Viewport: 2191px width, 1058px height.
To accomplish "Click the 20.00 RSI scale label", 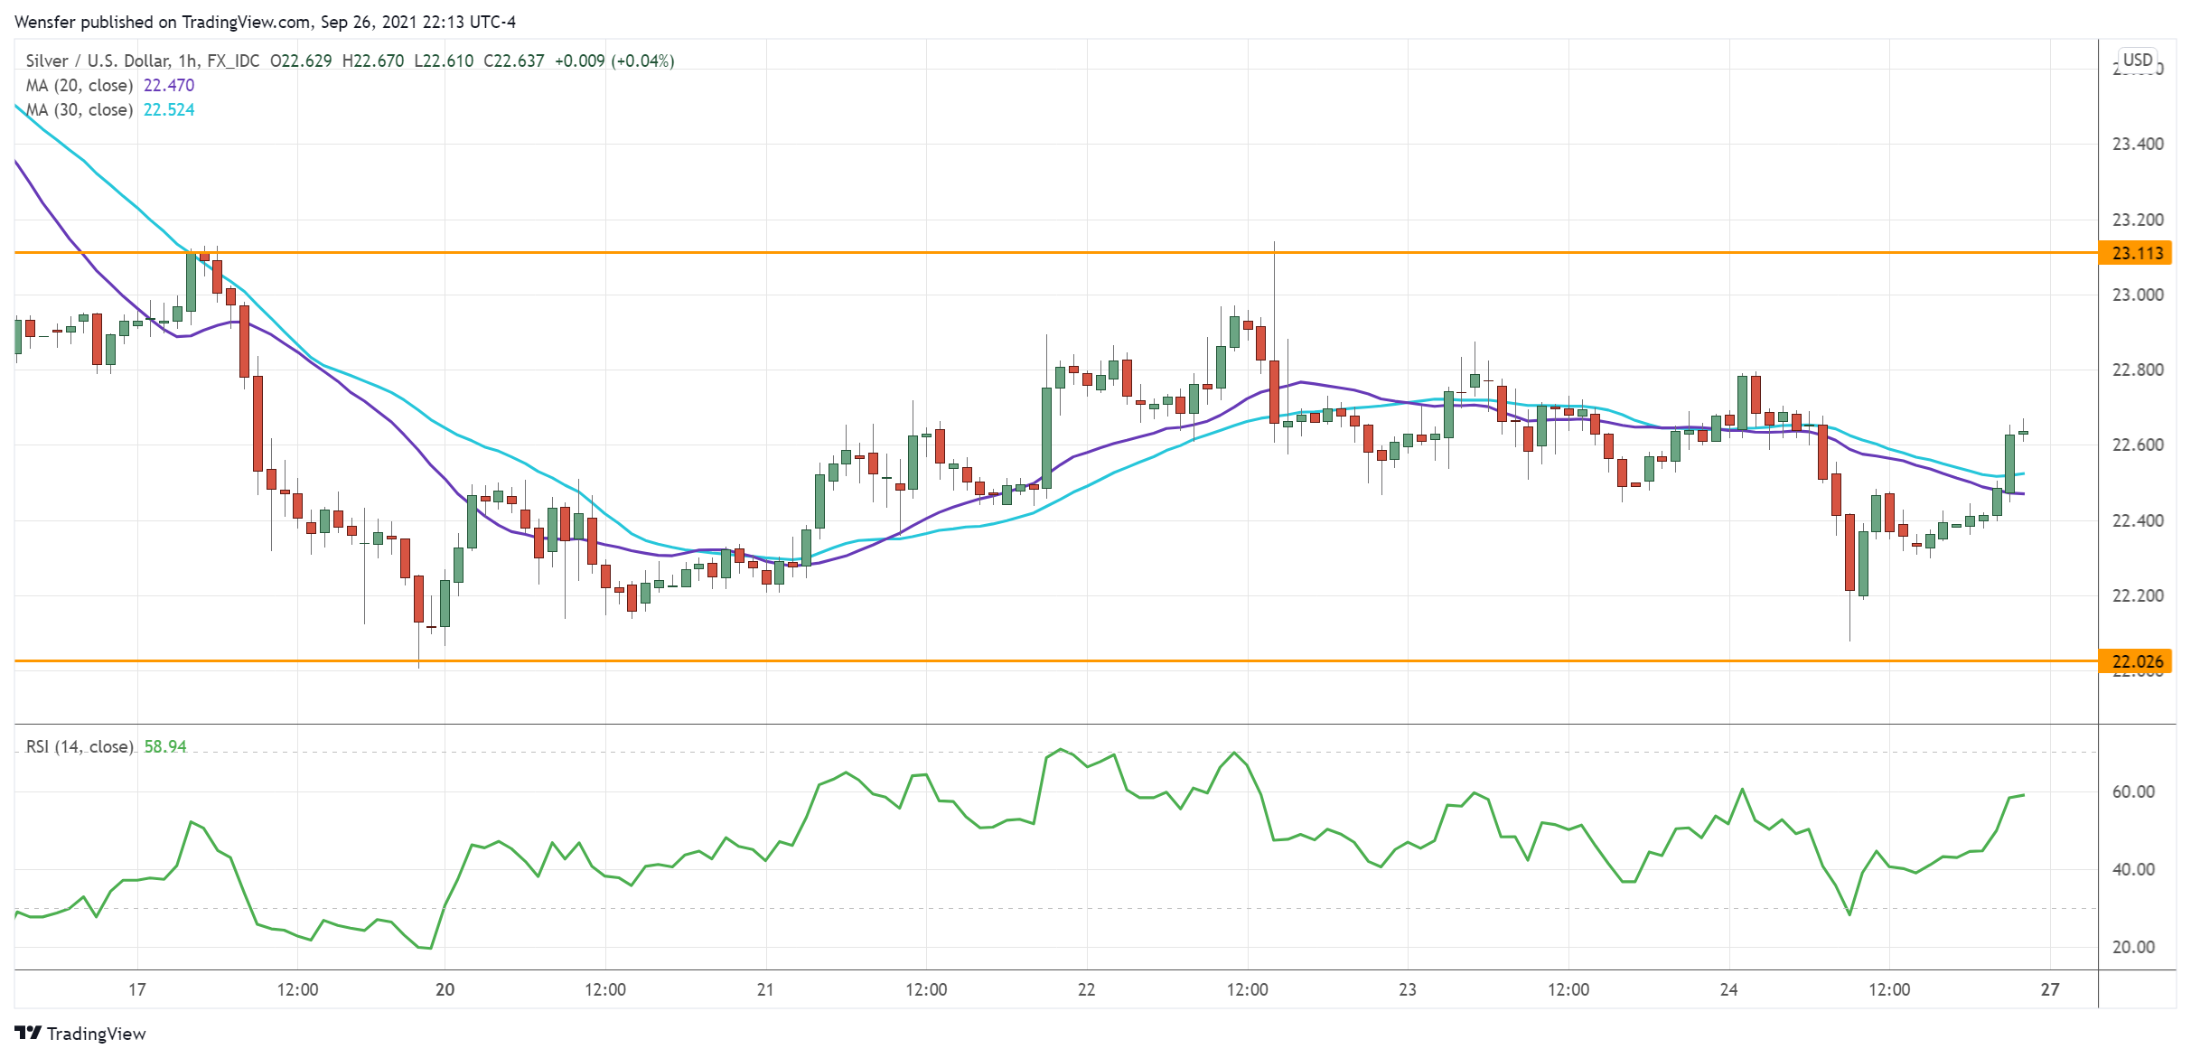I will [2133, 947].
